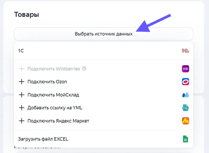Click the Товары section heading
Screen dimensions: 209x153
point(26,14)
